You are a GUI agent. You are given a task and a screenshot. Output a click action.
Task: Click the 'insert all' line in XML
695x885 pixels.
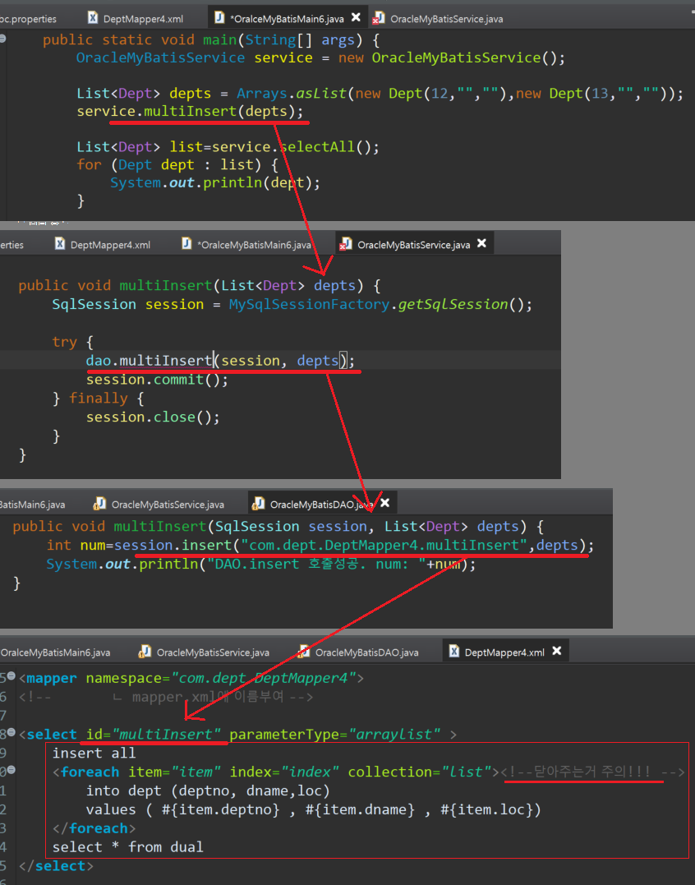(x=94, y=754)
